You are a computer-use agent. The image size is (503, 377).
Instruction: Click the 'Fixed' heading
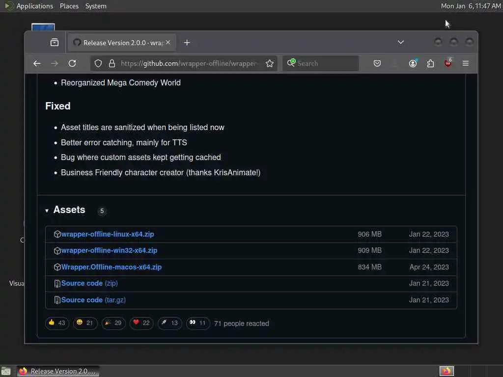click(x=58, y=106)
